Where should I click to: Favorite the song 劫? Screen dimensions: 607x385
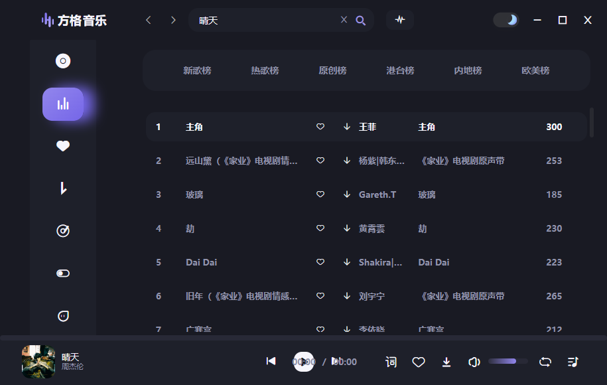[x=320, y=228]
